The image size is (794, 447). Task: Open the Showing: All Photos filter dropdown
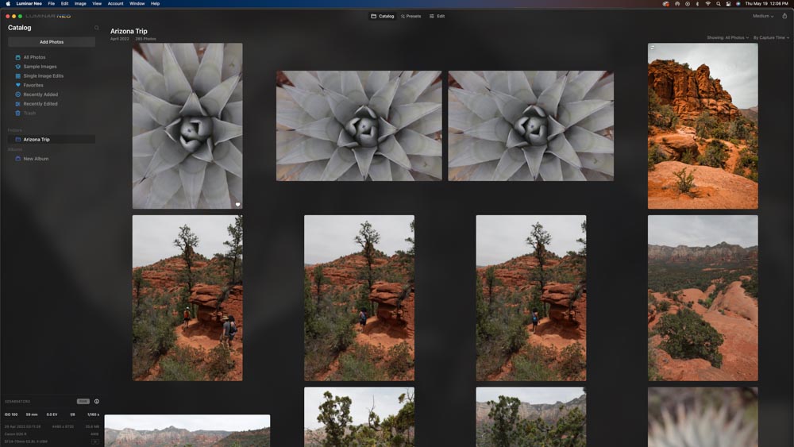pyautogui.click(x=727, y=37)
